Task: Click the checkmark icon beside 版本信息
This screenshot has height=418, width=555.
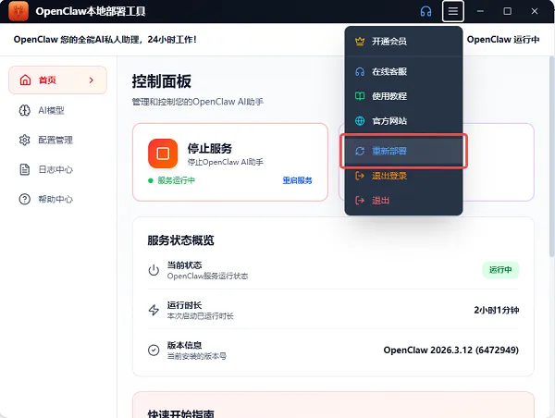Action: point(154,350)
